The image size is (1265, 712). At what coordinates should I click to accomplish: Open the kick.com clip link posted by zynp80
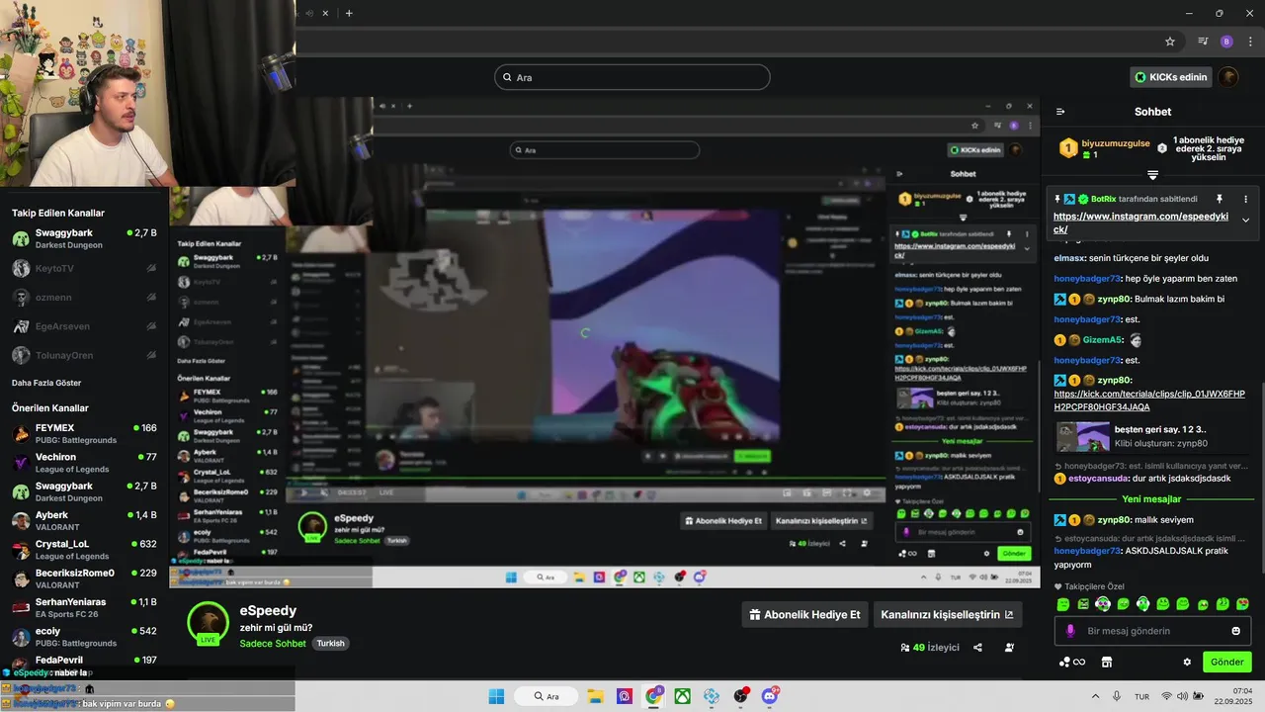pos(1149,400)
